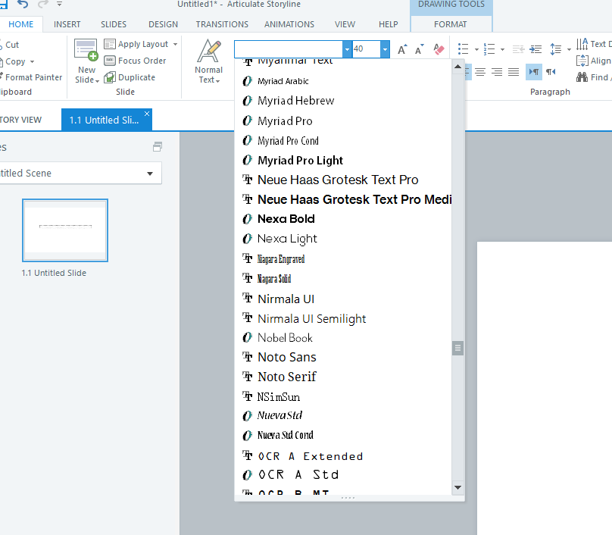Click the Cut command

coord(9,45)
